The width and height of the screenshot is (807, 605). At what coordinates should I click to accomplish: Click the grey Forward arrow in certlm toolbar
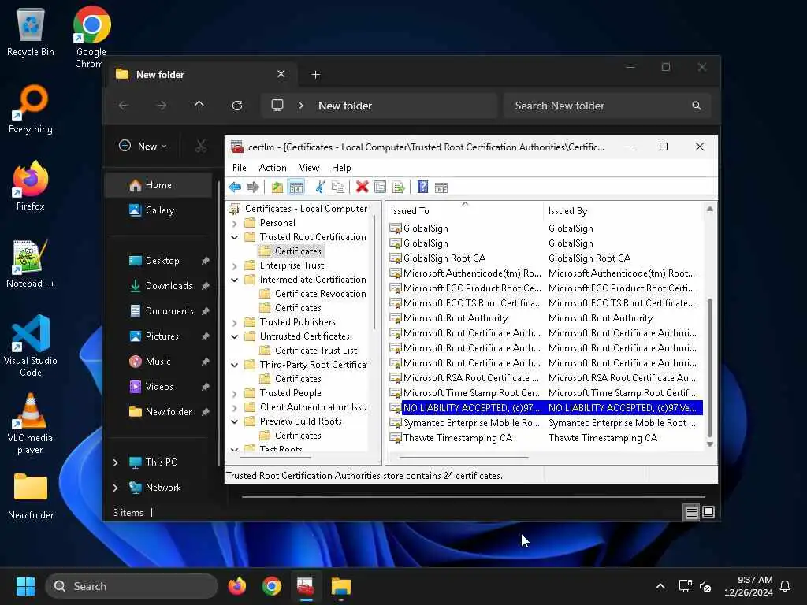[253, 187]
